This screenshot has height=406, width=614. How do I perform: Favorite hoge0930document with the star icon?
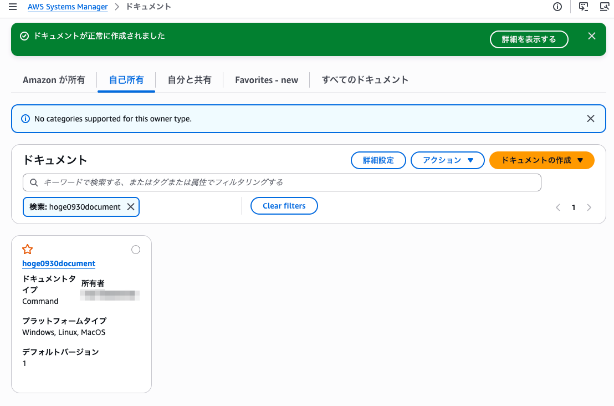click(27, 249)
